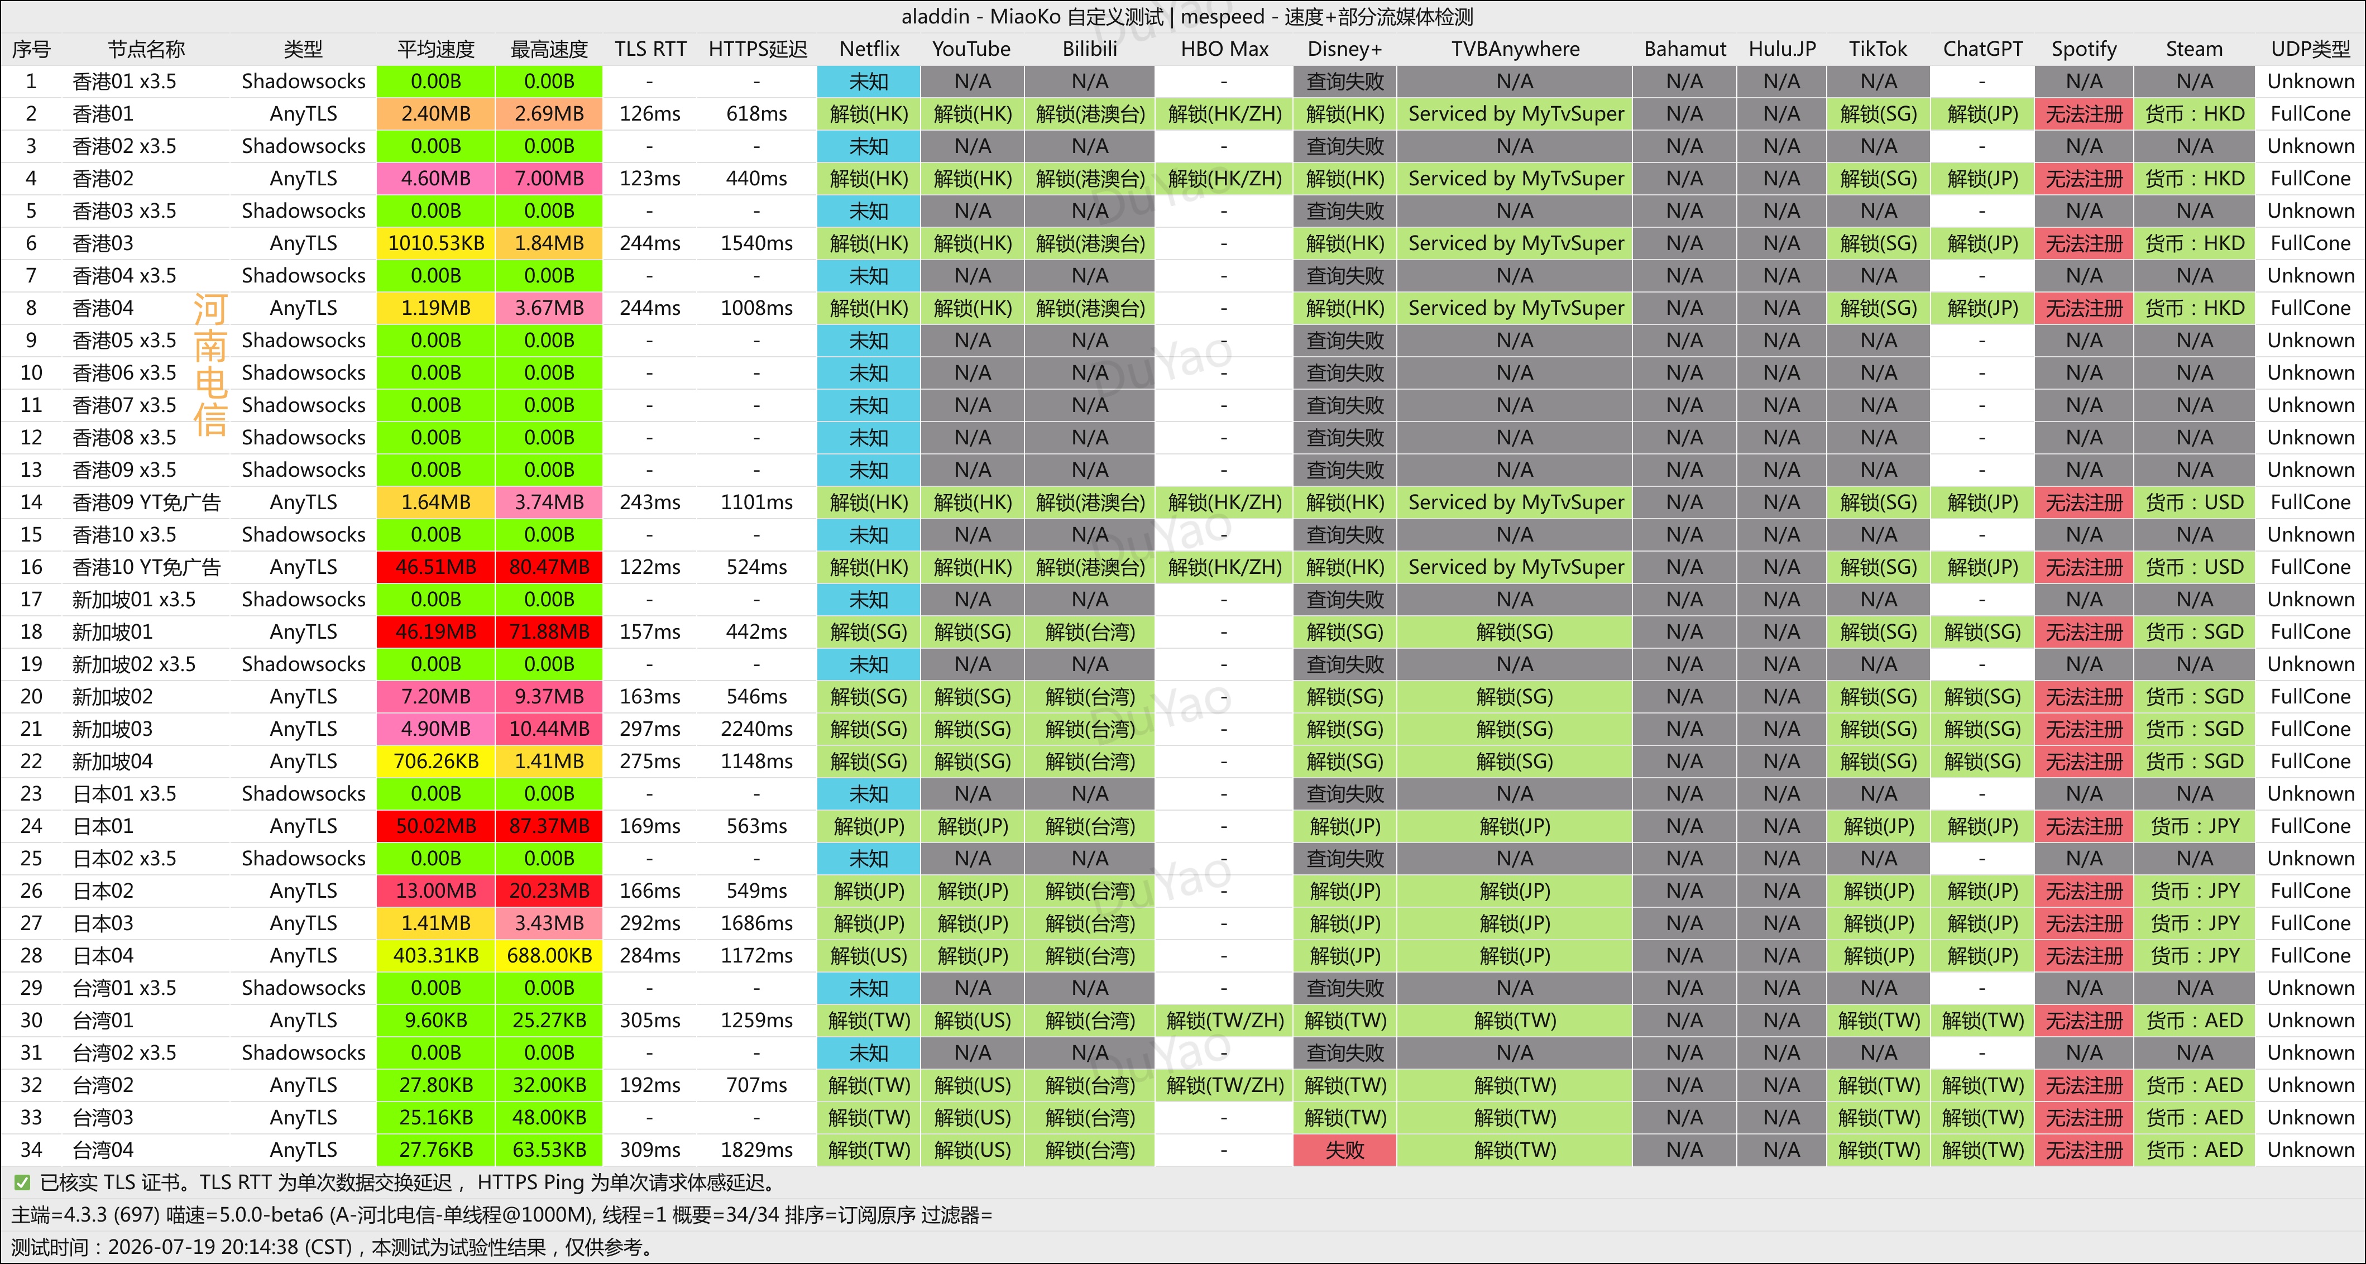
Task: Click the 7.00MB max speed cell
Action: tap(549, 178)
